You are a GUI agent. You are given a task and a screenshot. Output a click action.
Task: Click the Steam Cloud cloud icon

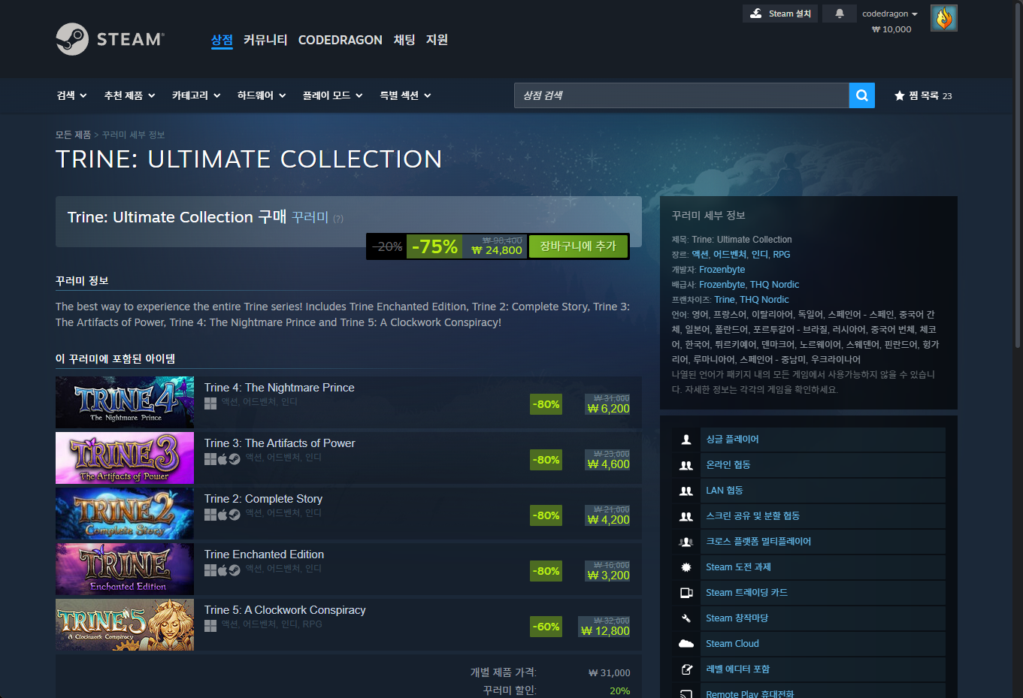[686, 644]
